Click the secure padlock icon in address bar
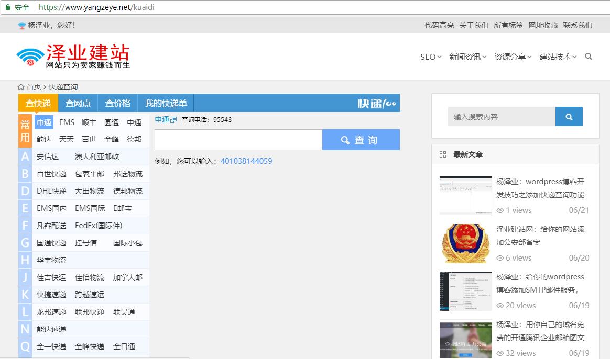This screenshot has width=610, height=359. [8, 7]
